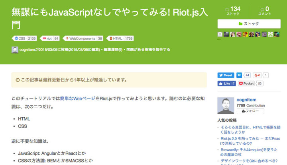Click the フォロー button
Screen dimensions: 287x165
coord(250,111)
